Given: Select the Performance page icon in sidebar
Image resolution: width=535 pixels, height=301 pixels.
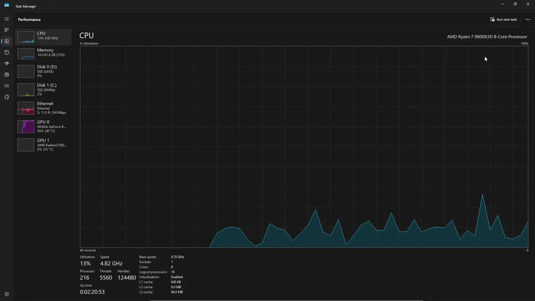Looking at the screenshot, I should [x=7, y=41].
